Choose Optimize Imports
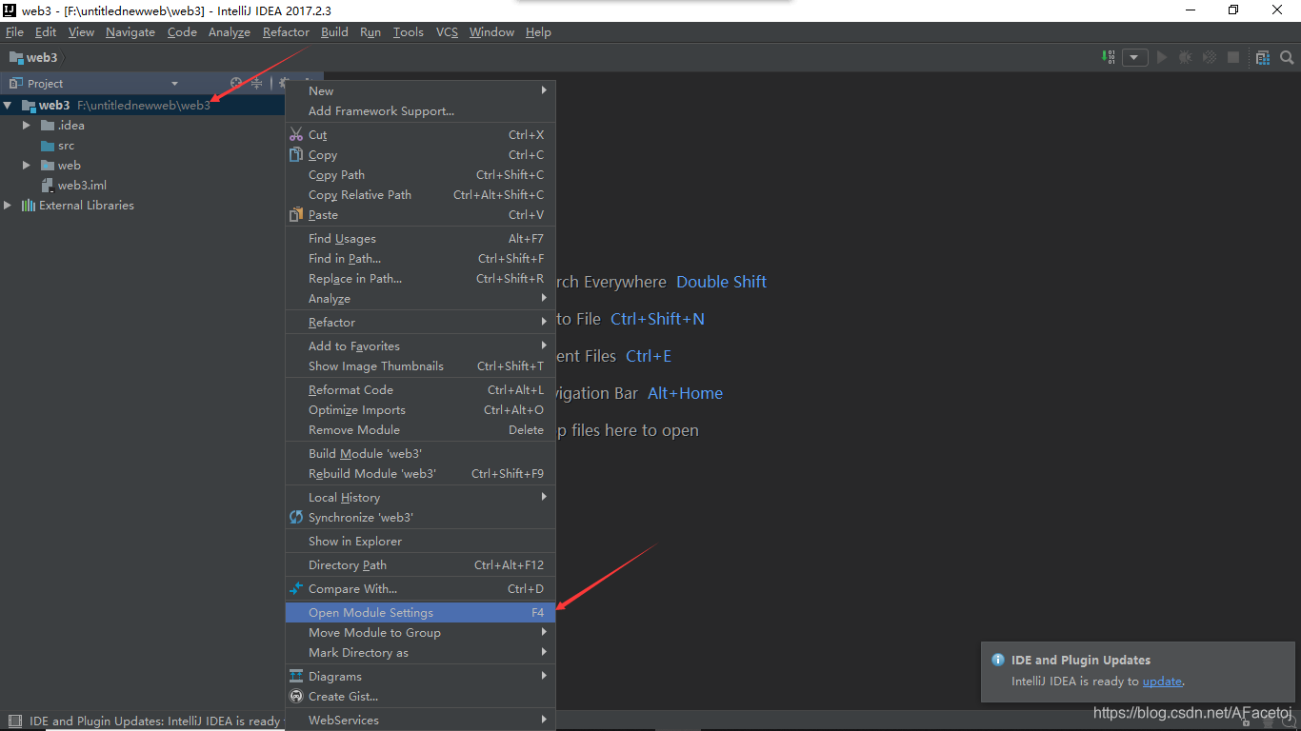 [420, 410]
